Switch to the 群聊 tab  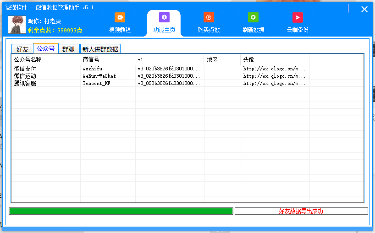click(x=68, y=49)
